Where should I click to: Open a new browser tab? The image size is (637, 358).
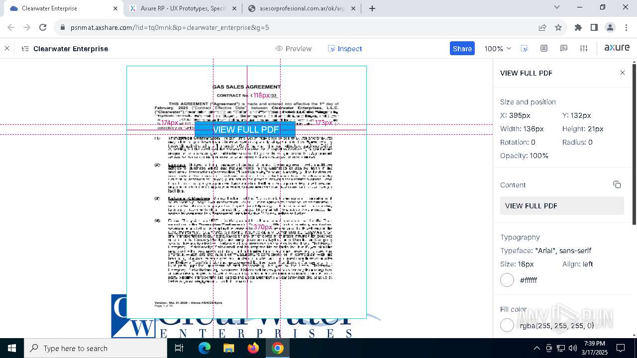tap(372, 8)
